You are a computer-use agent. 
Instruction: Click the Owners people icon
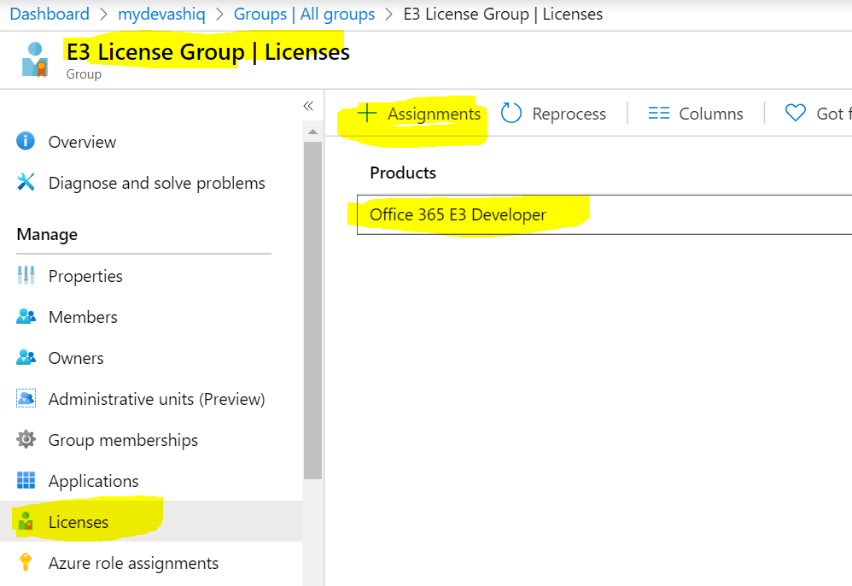26,358
